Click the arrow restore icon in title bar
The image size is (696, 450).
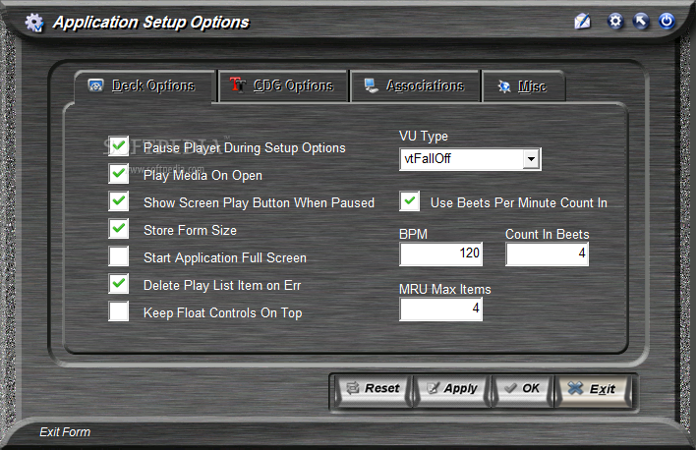tap(641, 21)
